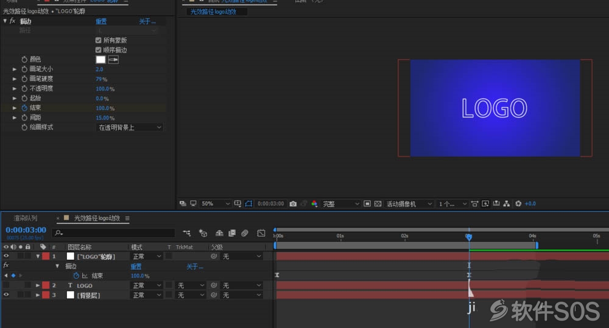609x328 pixels.
Task: Show the LOGO text layer eye
Action: [x=6, y=285]
